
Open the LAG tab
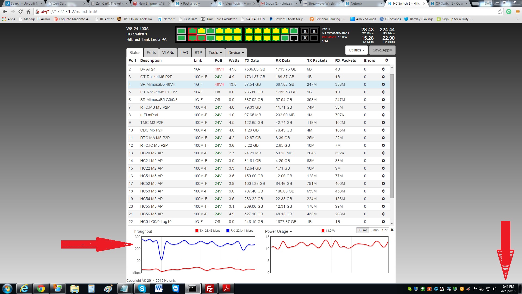184,53
